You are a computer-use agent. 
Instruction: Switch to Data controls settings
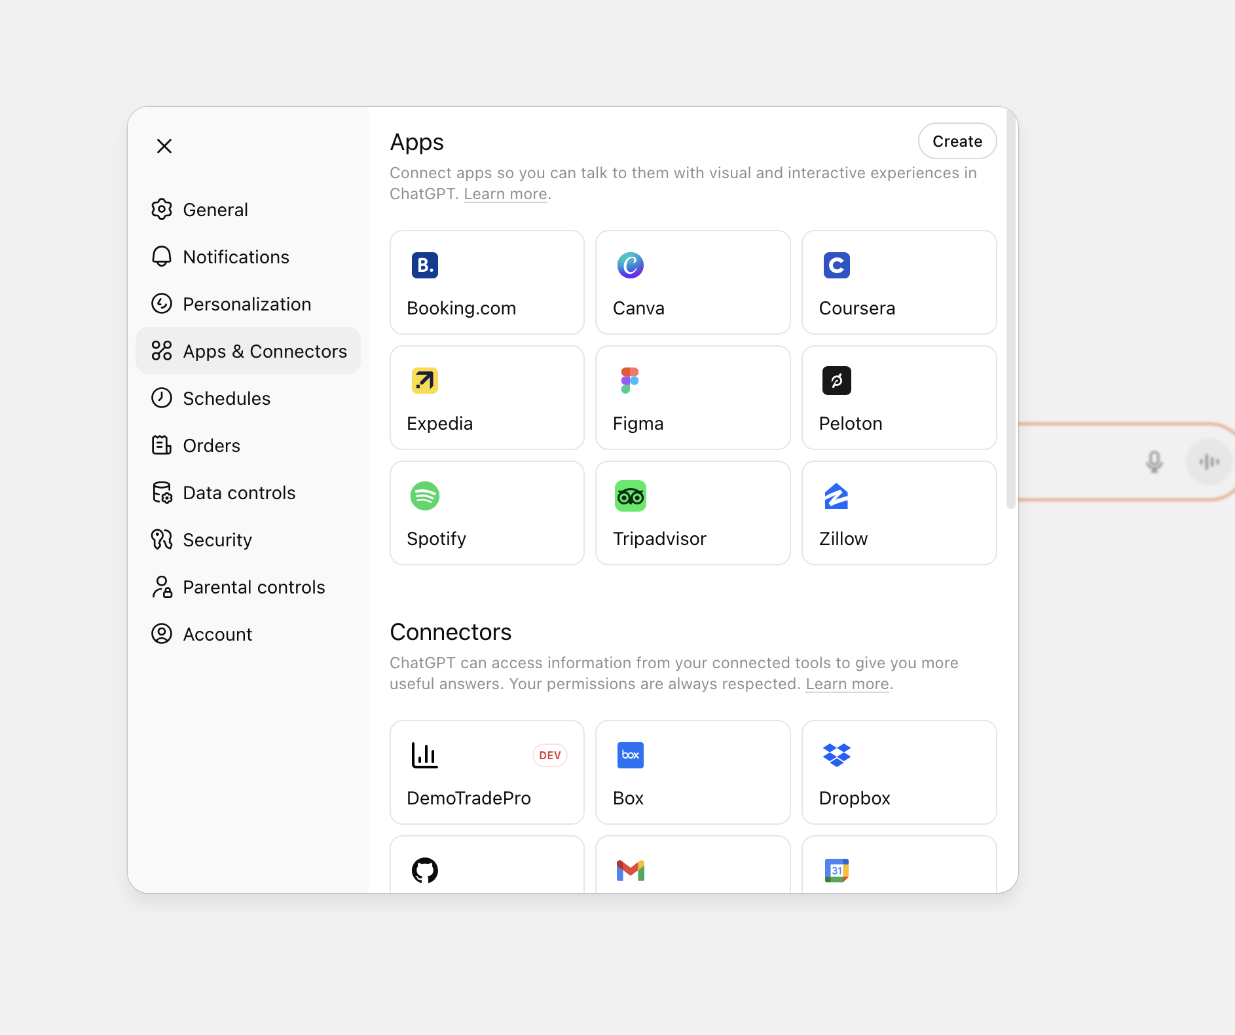tap(239, 493)
